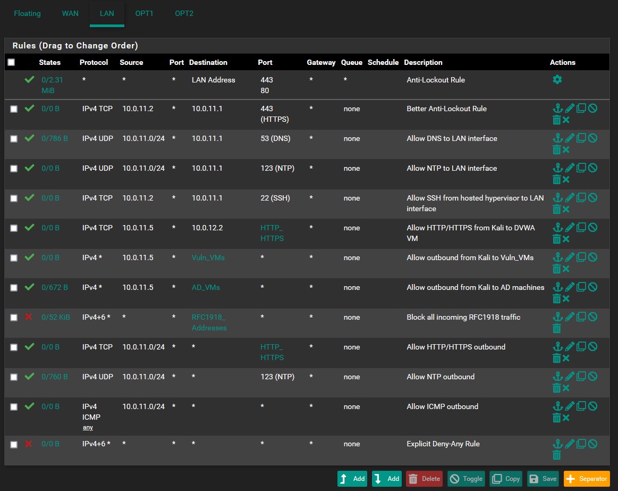Add a Separator to the rule list
This screenshot has height=491, width=618.
pos(587,479)
